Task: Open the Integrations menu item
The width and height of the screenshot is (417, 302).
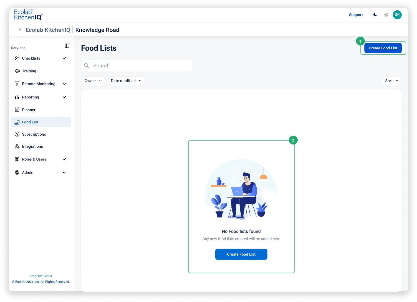Action: click(41, 146)
